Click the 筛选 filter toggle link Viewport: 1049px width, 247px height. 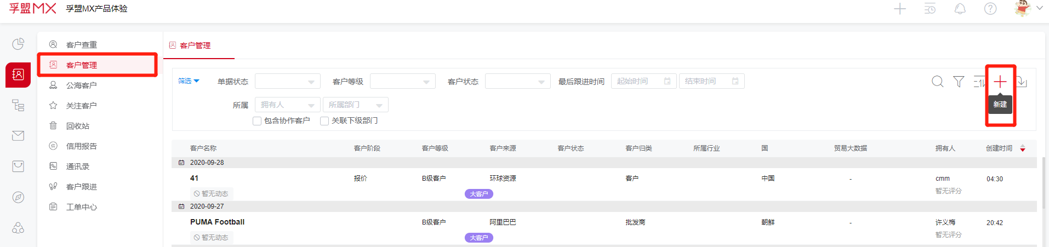pos(189,81)
